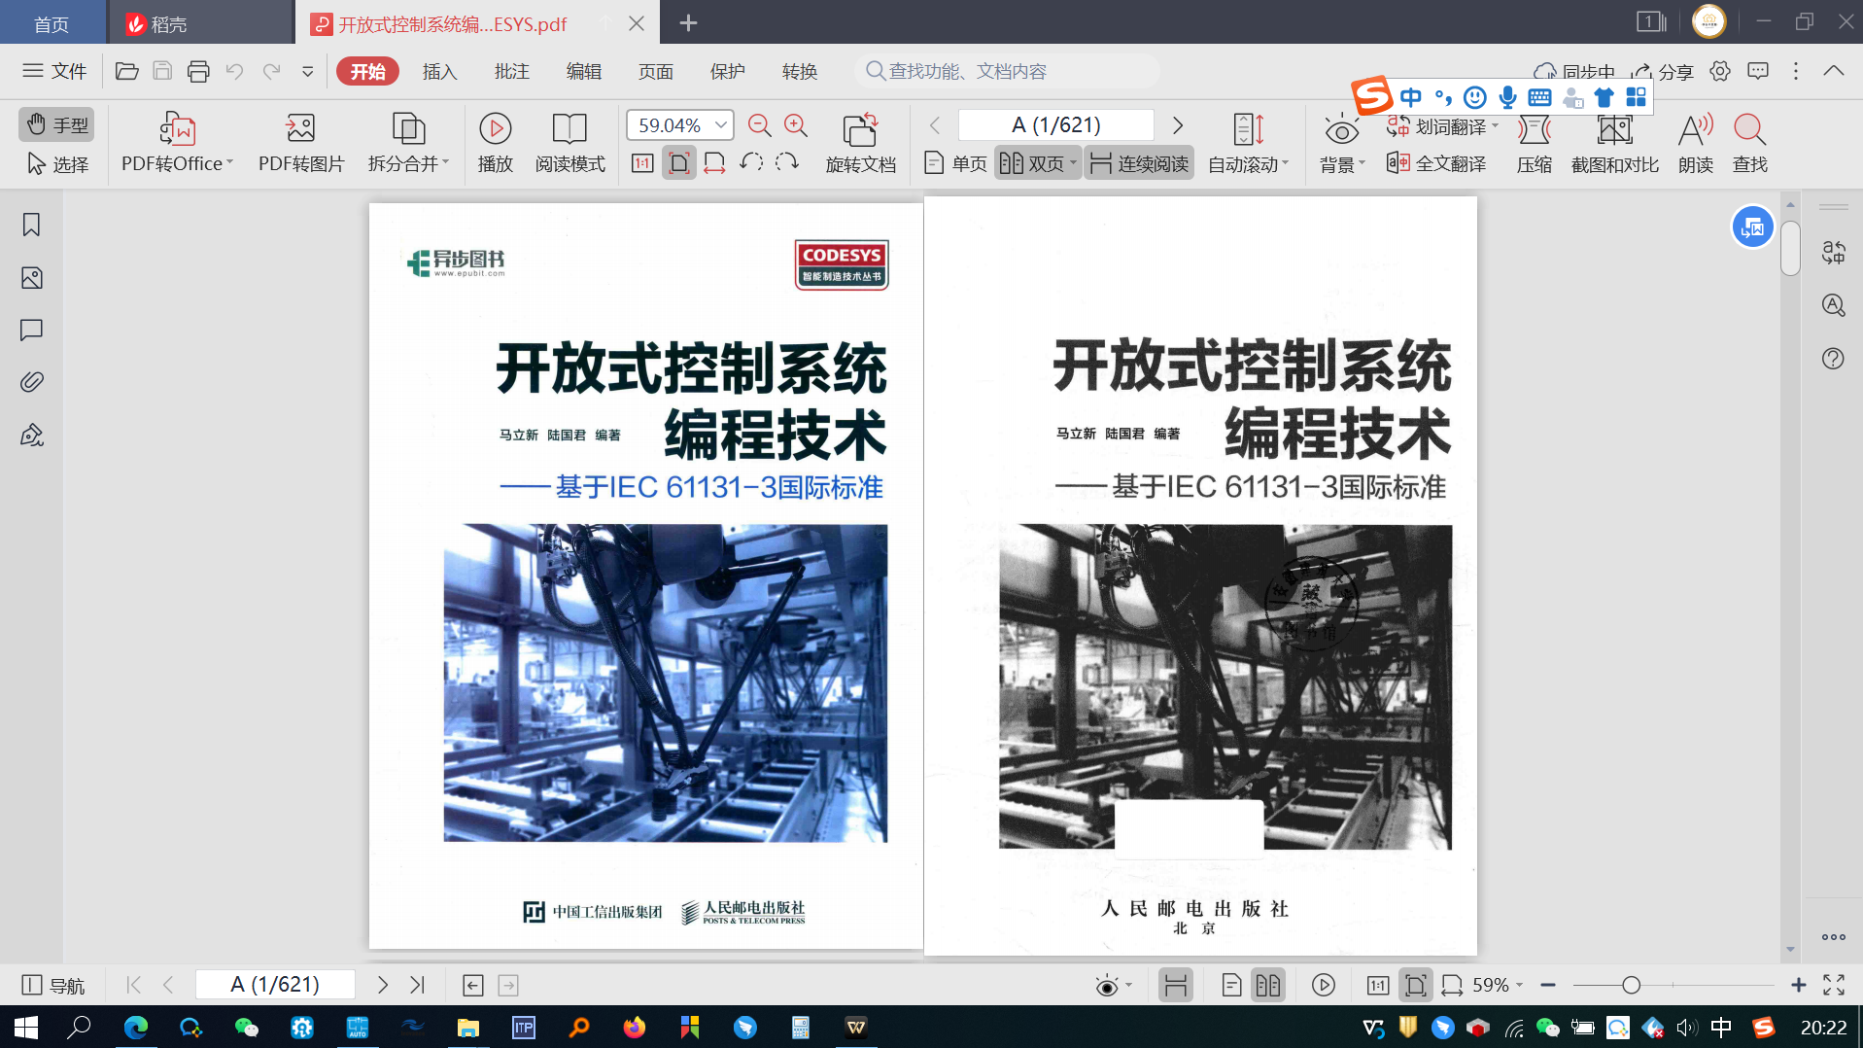Open the bookmark panel in left sidebar

32,226
